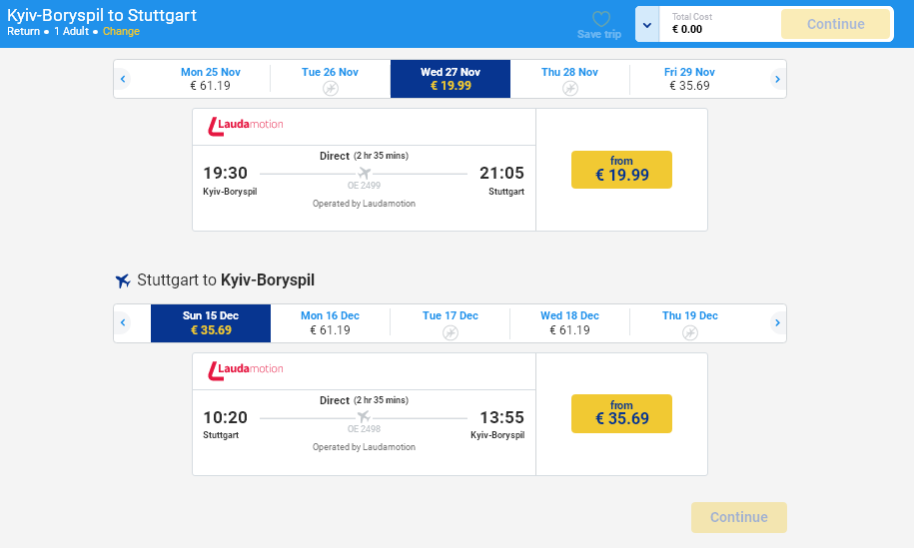Choose the € 35.69 return fare

tap(621, 413)
